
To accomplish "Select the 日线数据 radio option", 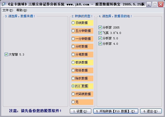I will 73,23.
